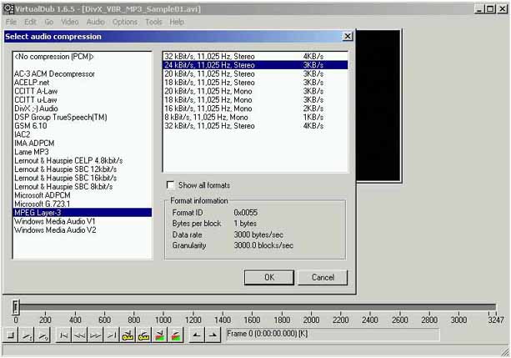Image resolution: width=511 pixels, height=358 pixels.
Task: Click the Frame 0 position field
Action: pyautogui.click(x=333, y=335)
